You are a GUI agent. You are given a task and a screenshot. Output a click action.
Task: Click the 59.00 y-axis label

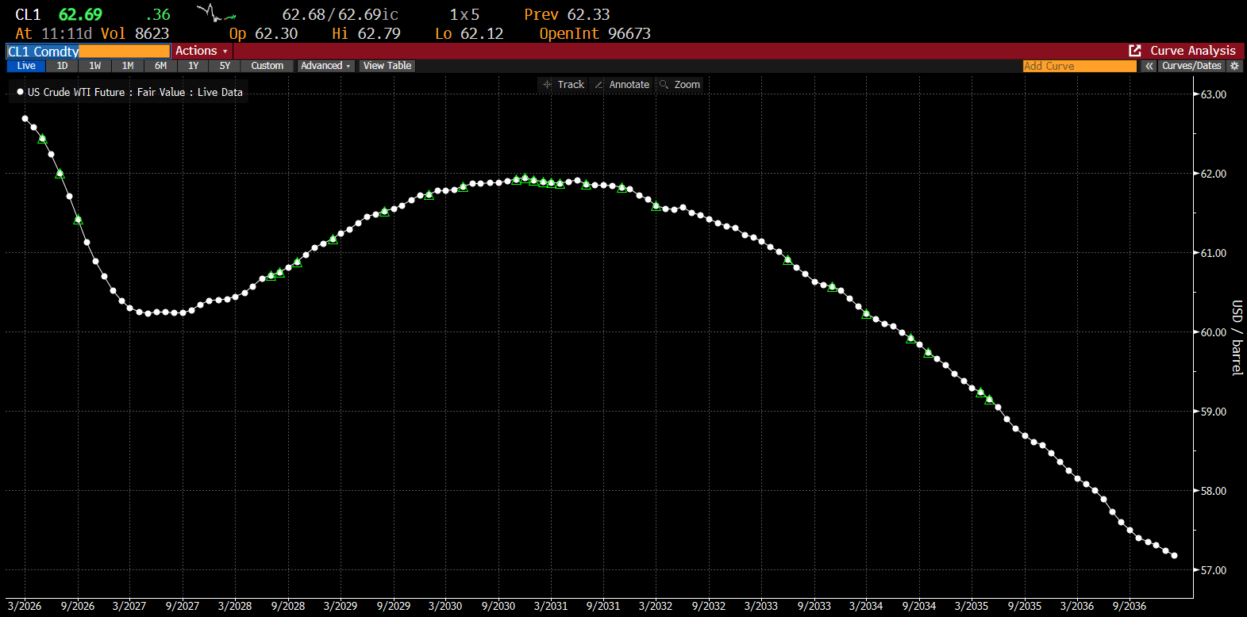point(1213,412)
